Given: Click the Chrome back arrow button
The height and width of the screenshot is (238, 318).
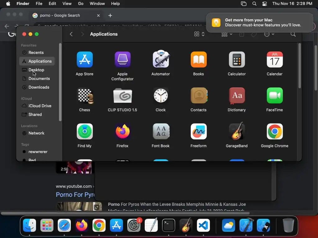Looking at the screenshot, I should [7, 26].
